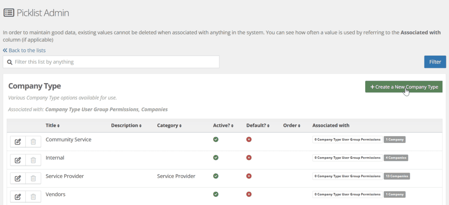Click Default red X for Service Provider
Viewport: 449px width, 205px height.
click(x=249, y=176)
